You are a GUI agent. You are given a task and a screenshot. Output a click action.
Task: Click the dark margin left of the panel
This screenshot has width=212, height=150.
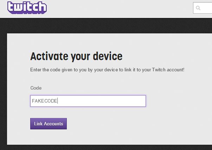click(x=4, y=89)
